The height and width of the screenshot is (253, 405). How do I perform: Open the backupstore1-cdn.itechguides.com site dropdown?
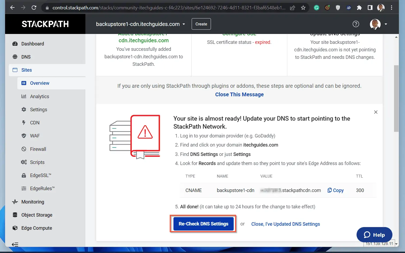[141, 24]
